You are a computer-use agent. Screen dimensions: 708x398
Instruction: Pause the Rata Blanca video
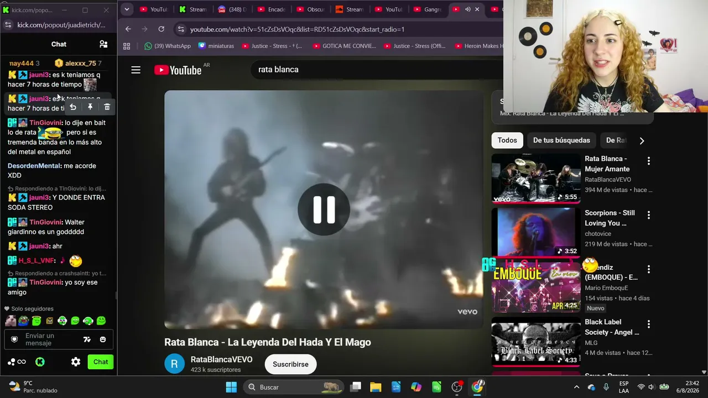[x=324, y=210]
